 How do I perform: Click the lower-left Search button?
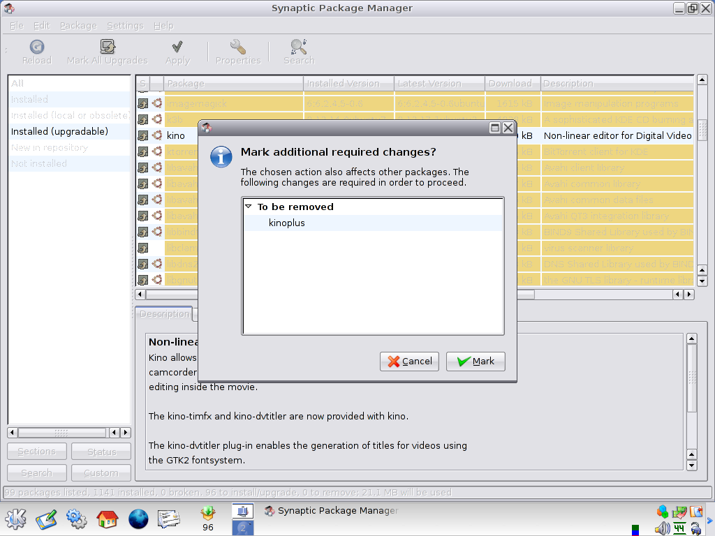click(x=37, y=472)
